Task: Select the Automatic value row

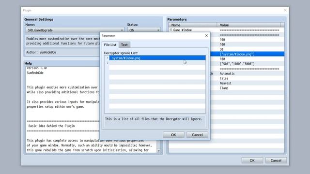Action: [x=248, y=73]
